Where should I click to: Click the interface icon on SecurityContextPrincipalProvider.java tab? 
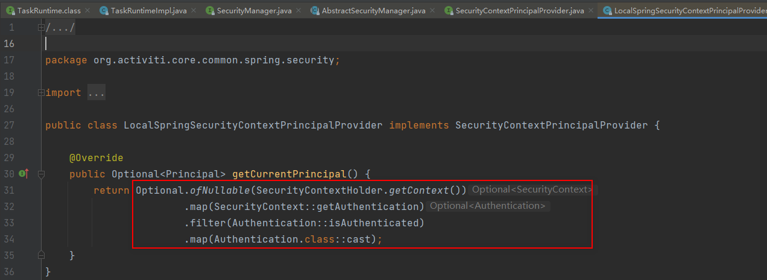(449, 11)
